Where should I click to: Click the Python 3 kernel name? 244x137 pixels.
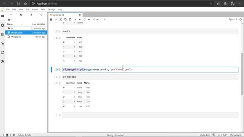click(233, 19)
